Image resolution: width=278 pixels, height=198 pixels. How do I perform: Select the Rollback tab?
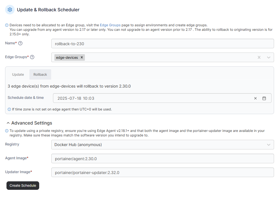(40, 75)
